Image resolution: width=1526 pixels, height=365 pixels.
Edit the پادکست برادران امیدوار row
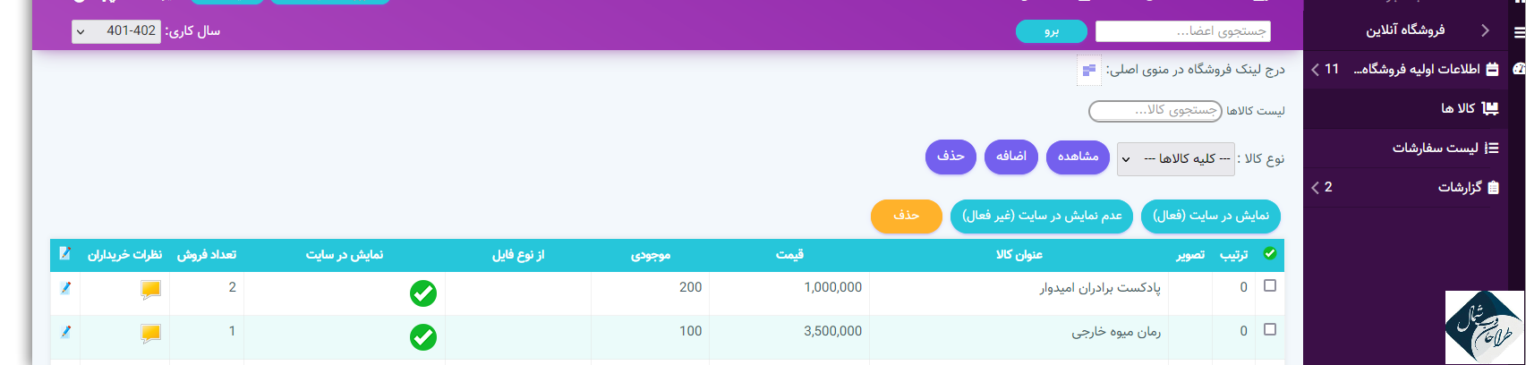tap(64, 288)
